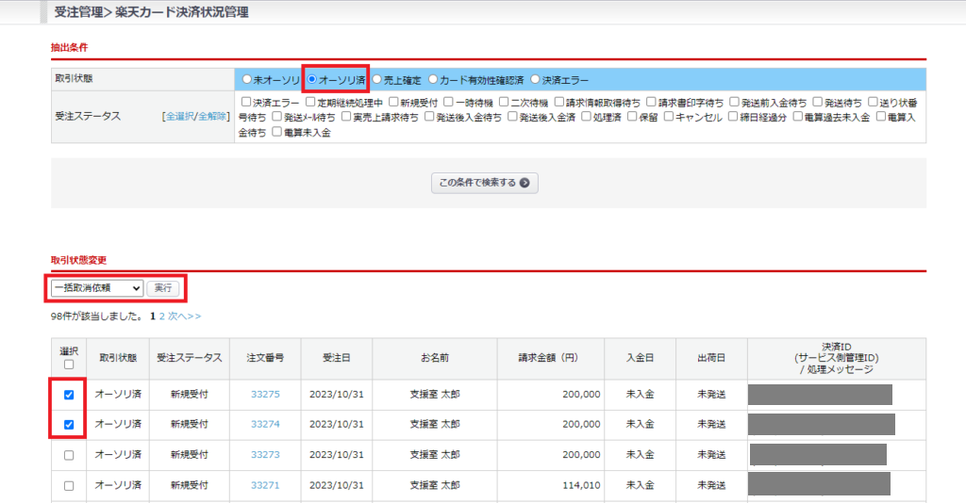Click the 全解除 link

[x=211, y=117]
